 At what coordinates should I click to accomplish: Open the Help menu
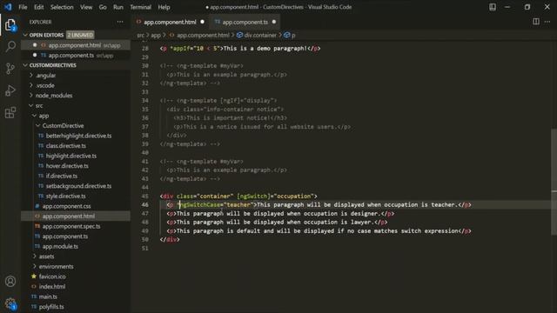click(x=164, y=7)
